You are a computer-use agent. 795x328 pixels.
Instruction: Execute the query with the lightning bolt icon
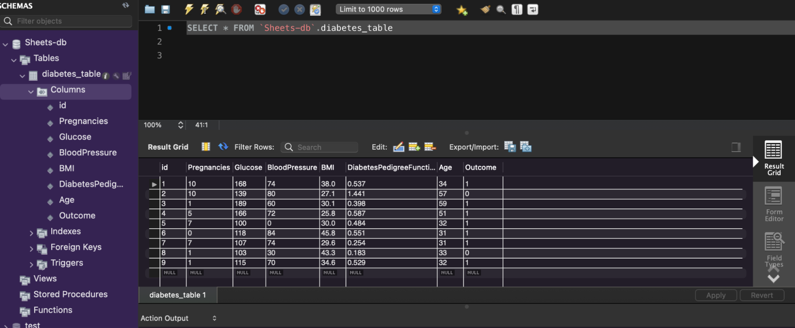189,9
